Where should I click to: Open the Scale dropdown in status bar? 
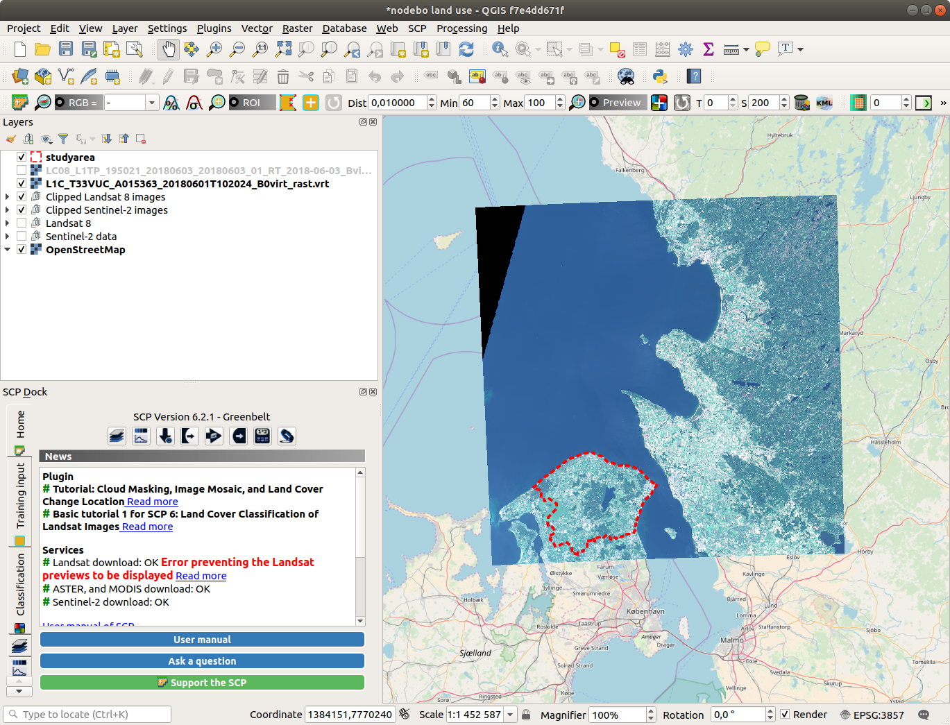(511, 715)
